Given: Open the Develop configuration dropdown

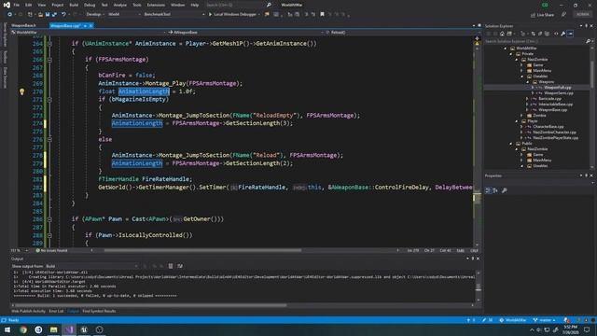Looking at the screenshot, I should [x=95, y=15].
